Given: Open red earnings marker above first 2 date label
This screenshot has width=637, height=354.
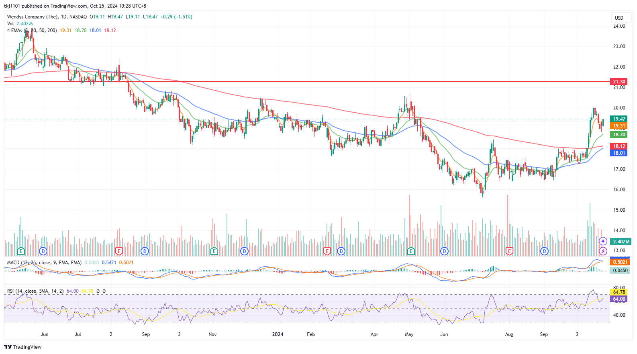Looking at the screenshot, I should (x=119, y=251).
